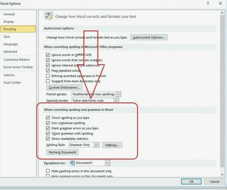
Task: Switch to the Advanced category
Action: tap(10, 52)
